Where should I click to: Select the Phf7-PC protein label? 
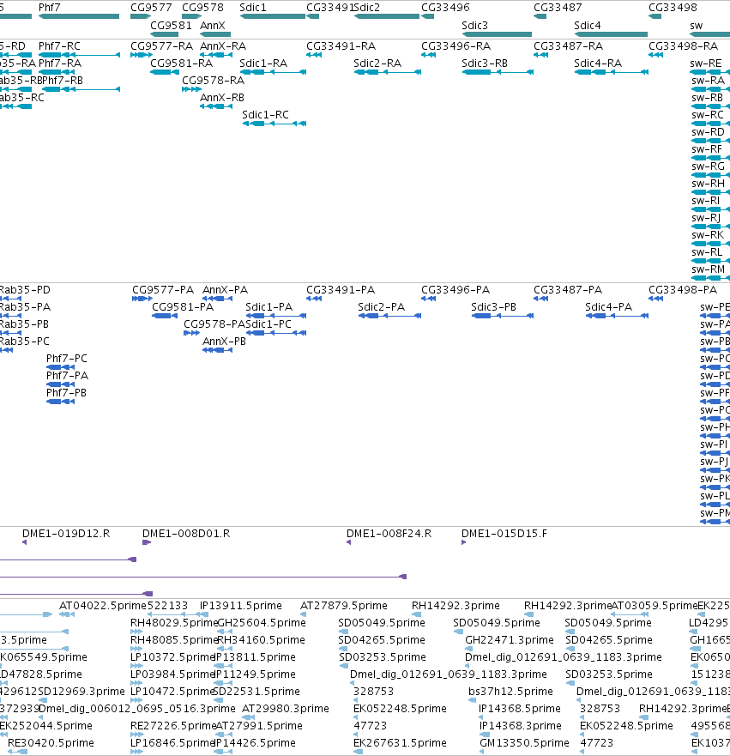tap(67, 359)
